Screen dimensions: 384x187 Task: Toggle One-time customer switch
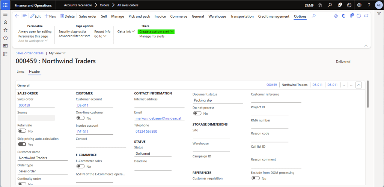pos(80,118)
